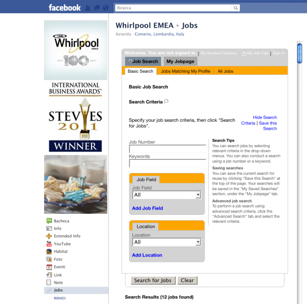The width and height of the screenshot is (307, 304).
Task: Click the Eventi calendar icon
Action: click(49, 267)
